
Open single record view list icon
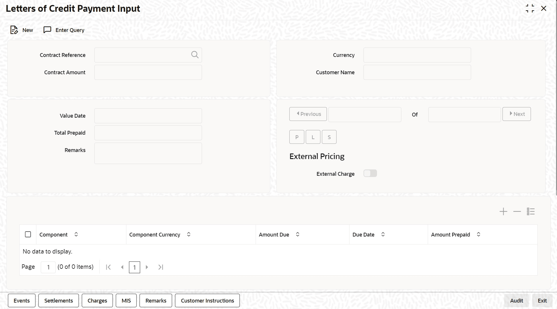click(x=531, y=212)
